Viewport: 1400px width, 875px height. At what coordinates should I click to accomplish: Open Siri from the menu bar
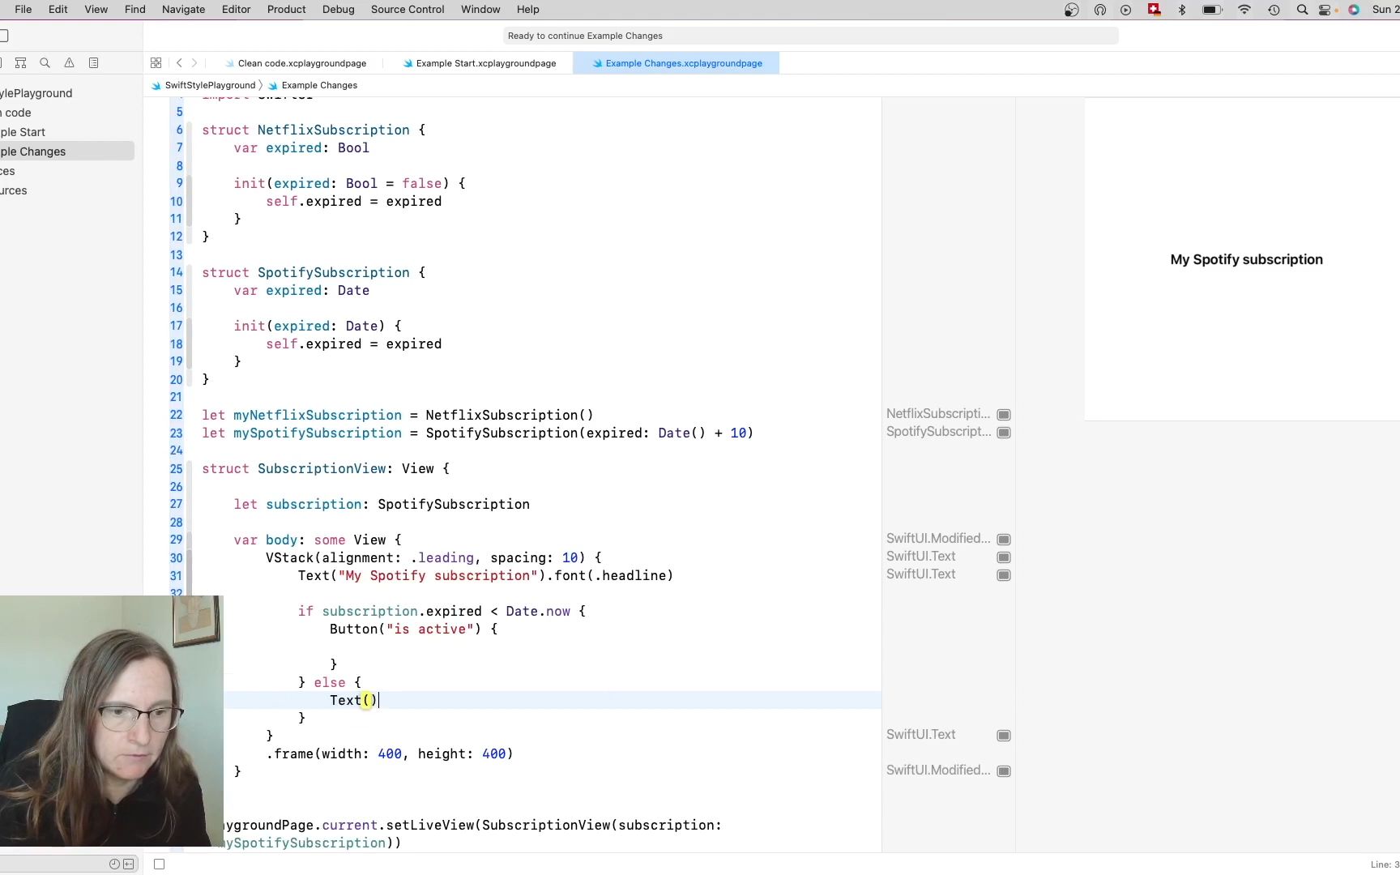pos(1354,10)
